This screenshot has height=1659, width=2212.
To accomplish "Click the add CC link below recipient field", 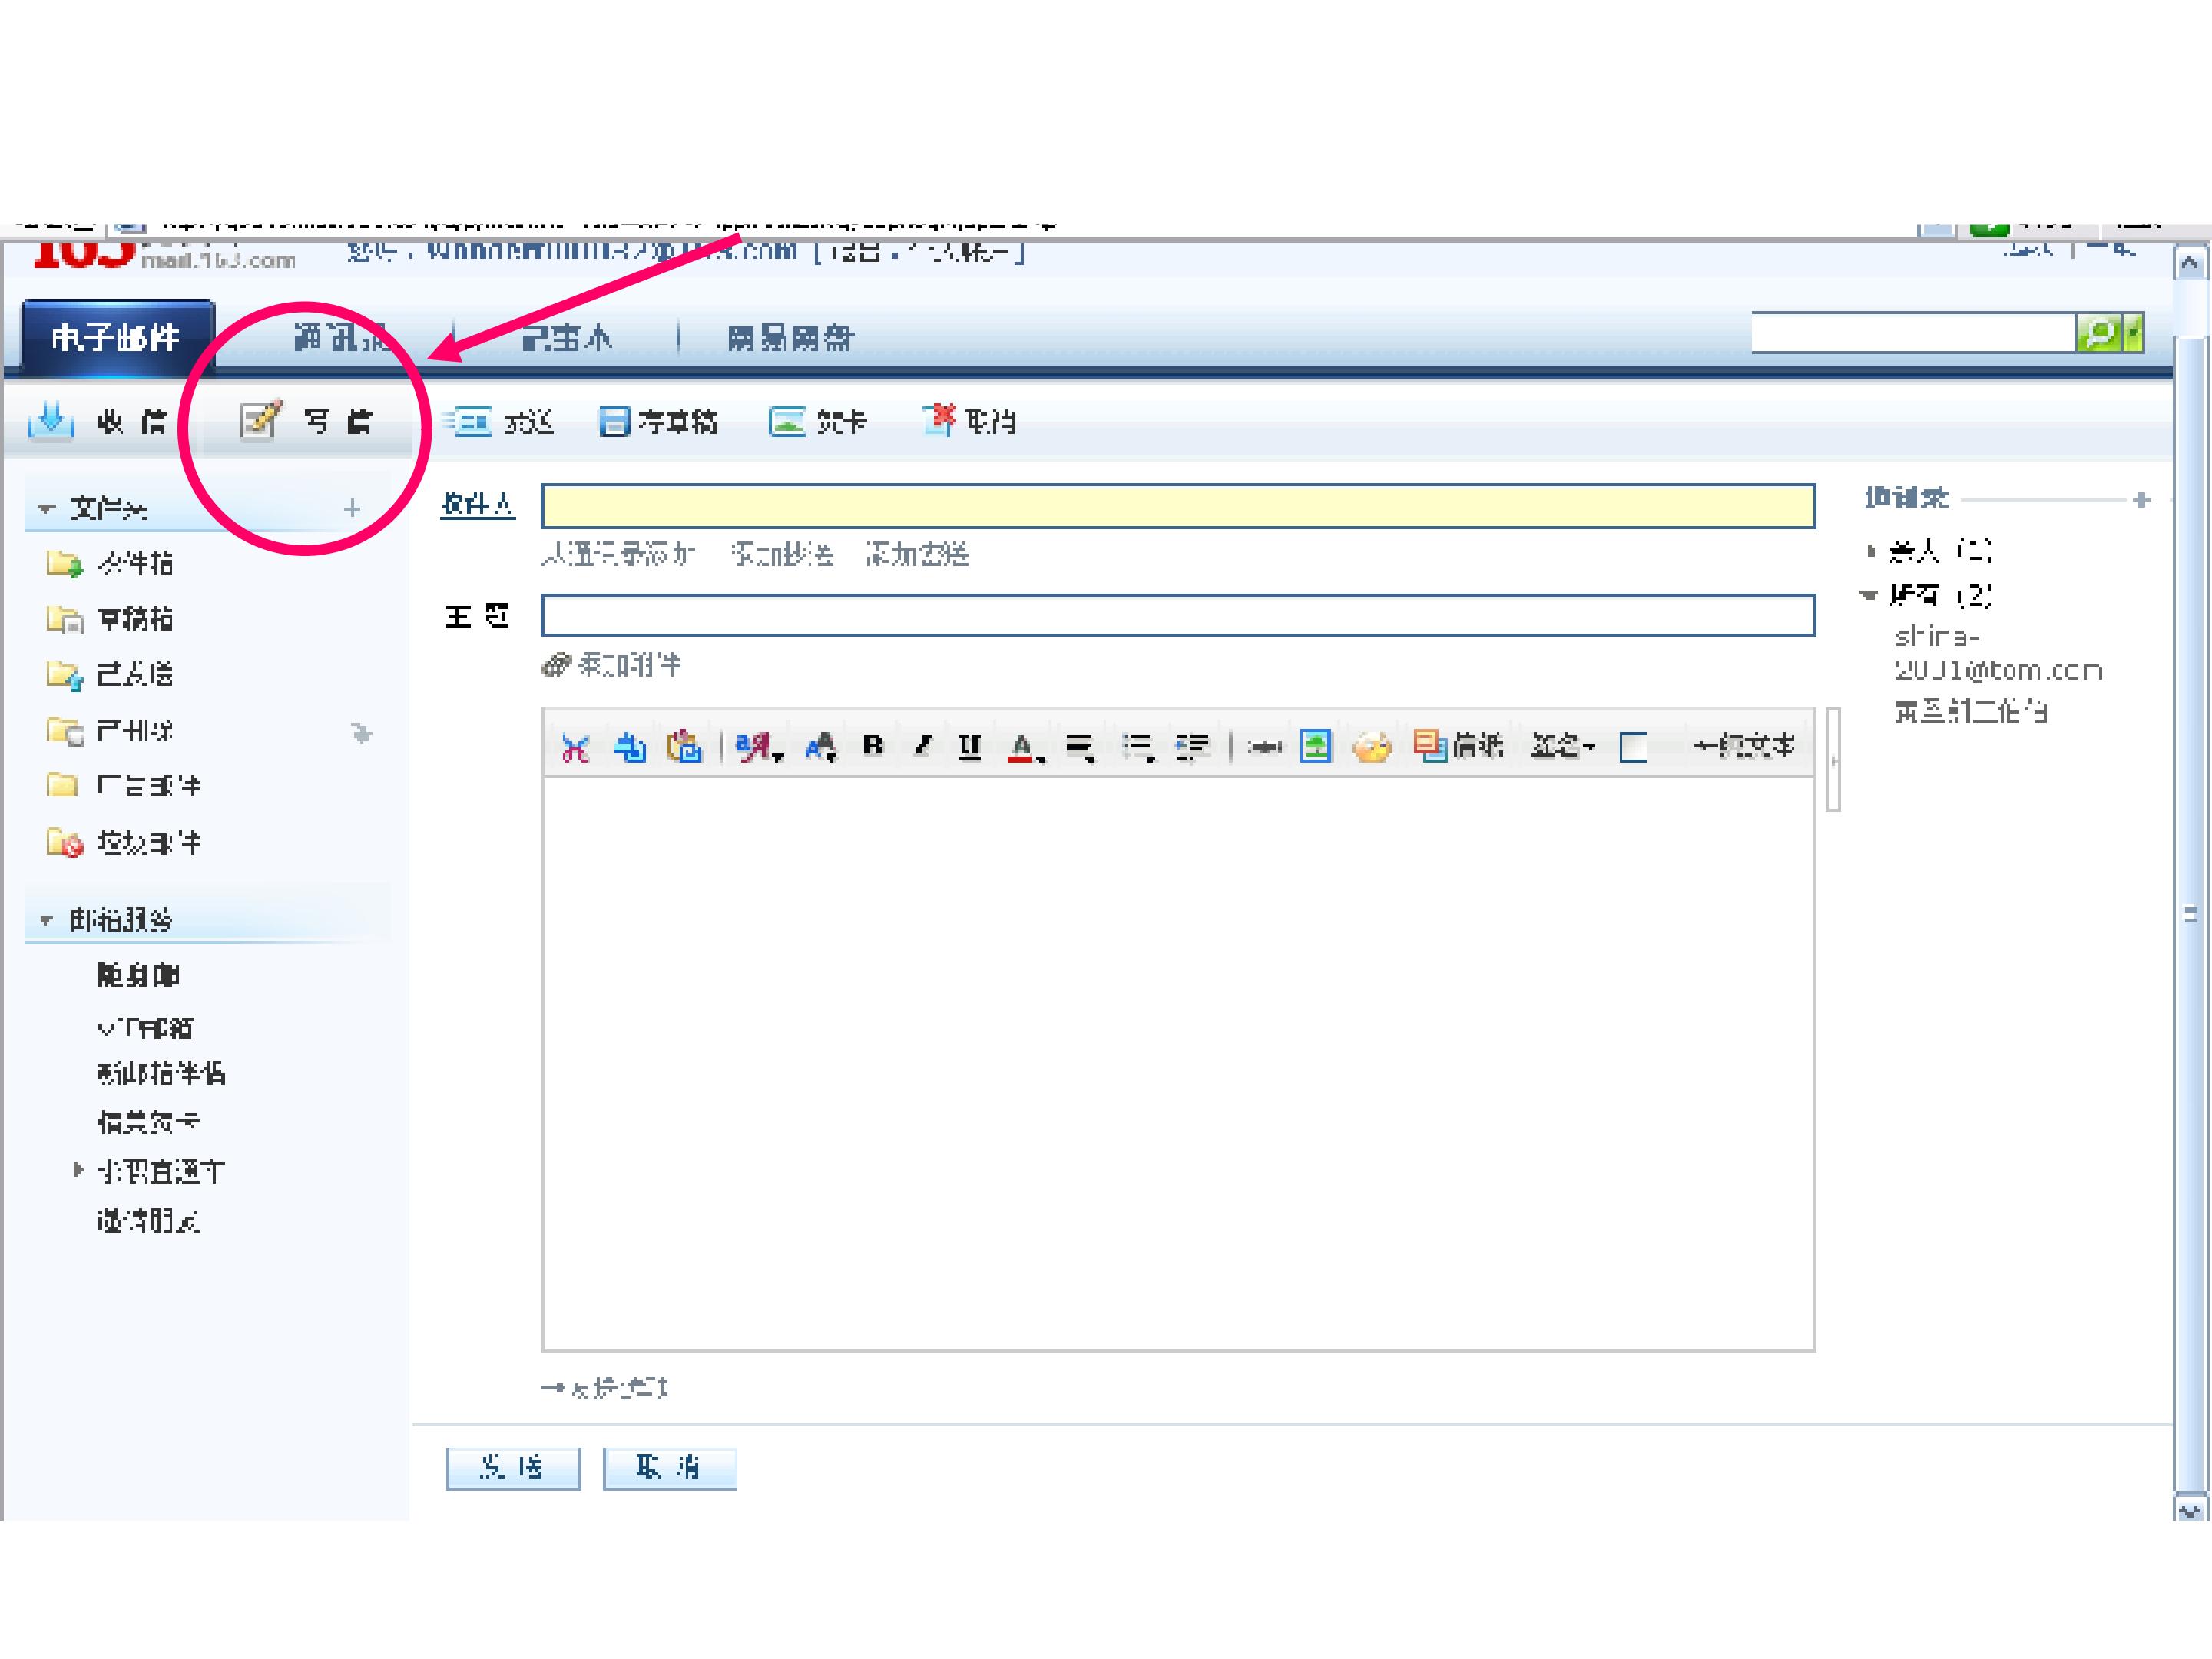I will click(x=783, y=554).
